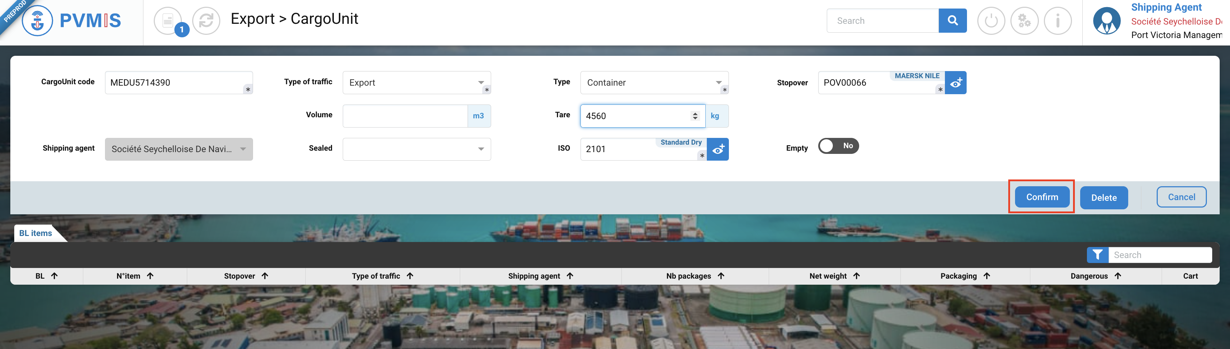Click the PVMIS anchor logo

(x=37, y=21)
